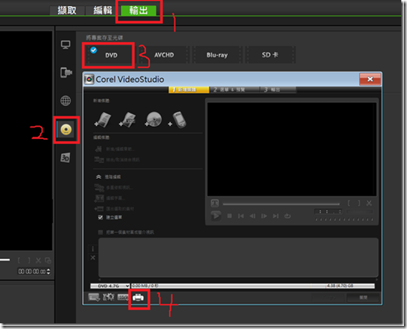Choose the SD 卡 format
The height and width of the screenshot is (329, 407).
[270, 55]
